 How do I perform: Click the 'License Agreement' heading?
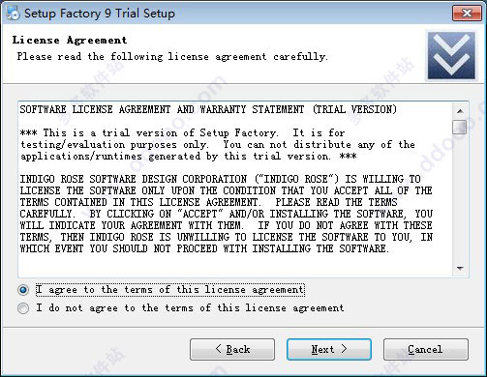(x=70, y=41)
